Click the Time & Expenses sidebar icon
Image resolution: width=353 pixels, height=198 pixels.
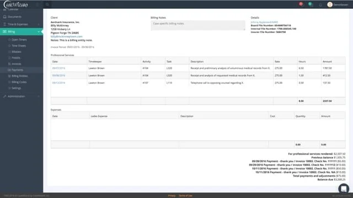(5, 24)
